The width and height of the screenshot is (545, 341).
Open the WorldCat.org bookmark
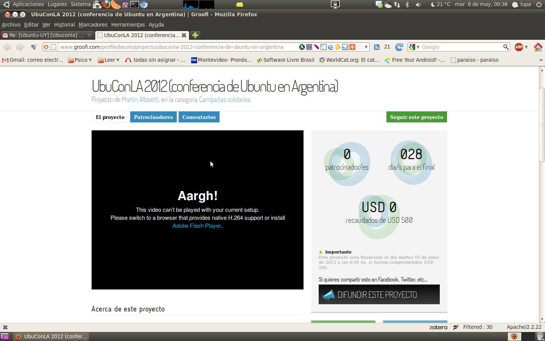pos(349,60)
